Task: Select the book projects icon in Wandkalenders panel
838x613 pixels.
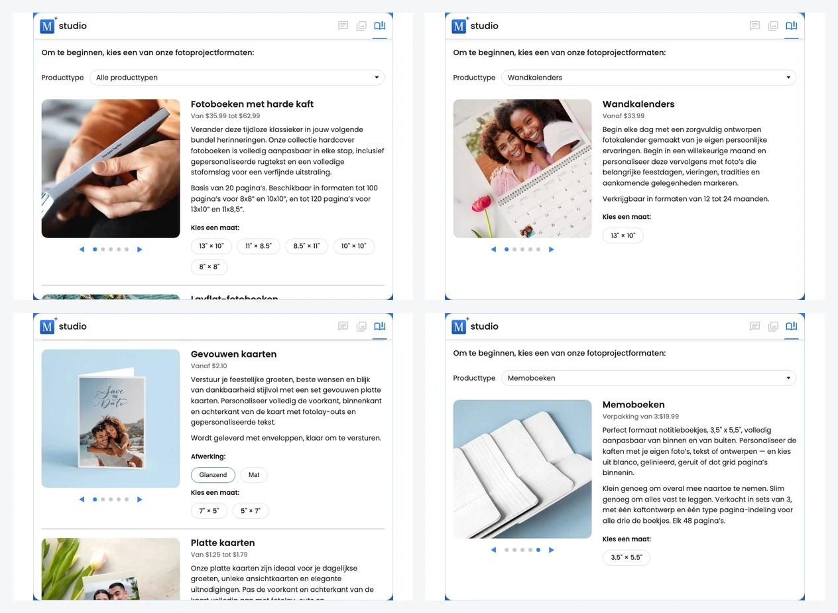Action: (791, 26)
